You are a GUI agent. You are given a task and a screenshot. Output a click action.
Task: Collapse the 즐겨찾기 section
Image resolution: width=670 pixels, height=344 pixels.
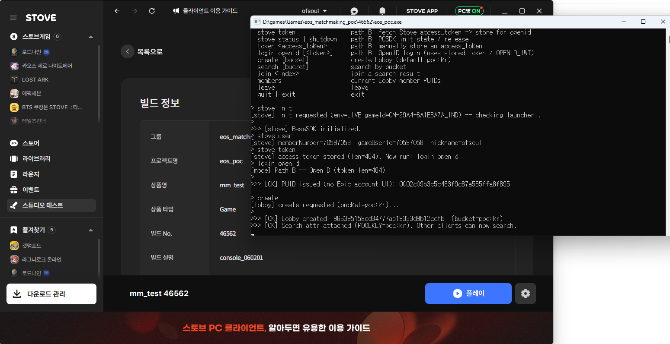[x=91, y=230]
